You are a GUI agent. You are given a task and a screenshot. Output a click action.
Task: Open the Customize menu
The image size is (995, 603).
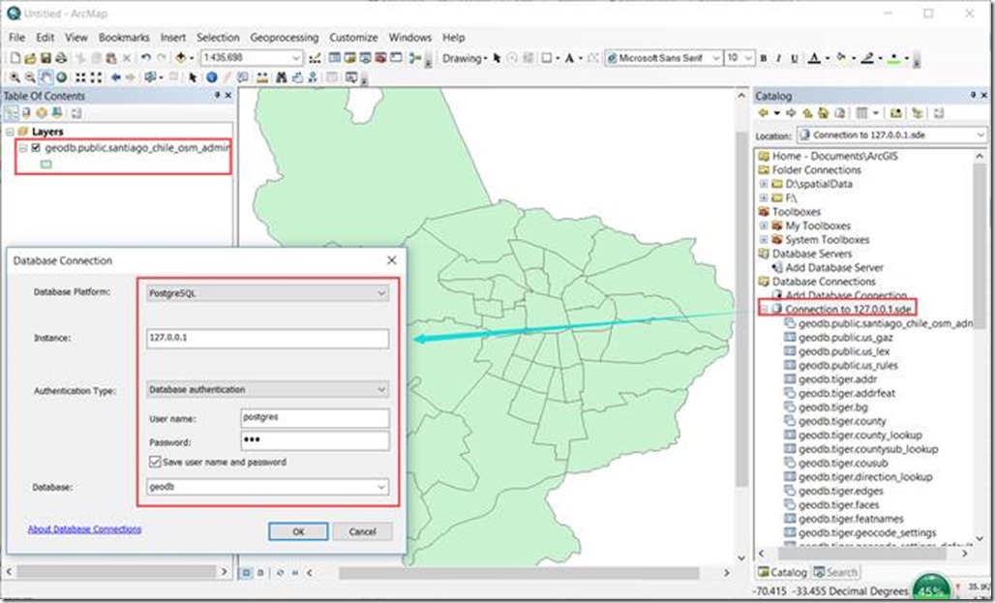(353, 38)
